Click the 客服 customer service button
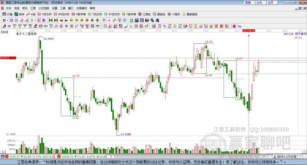 pyautogui.click(x=249, y=2)
